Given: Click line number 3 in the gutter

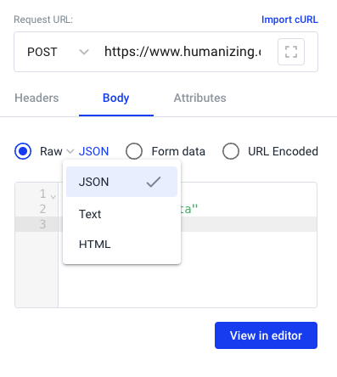Looking at the screenshot, I should pos(42,224).
